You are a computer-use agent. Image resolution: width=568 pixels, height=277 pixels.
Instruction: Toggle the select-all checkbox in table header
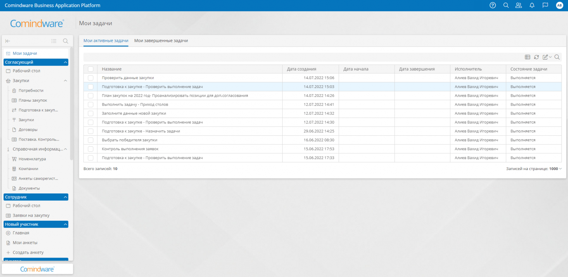coord(91,69)
